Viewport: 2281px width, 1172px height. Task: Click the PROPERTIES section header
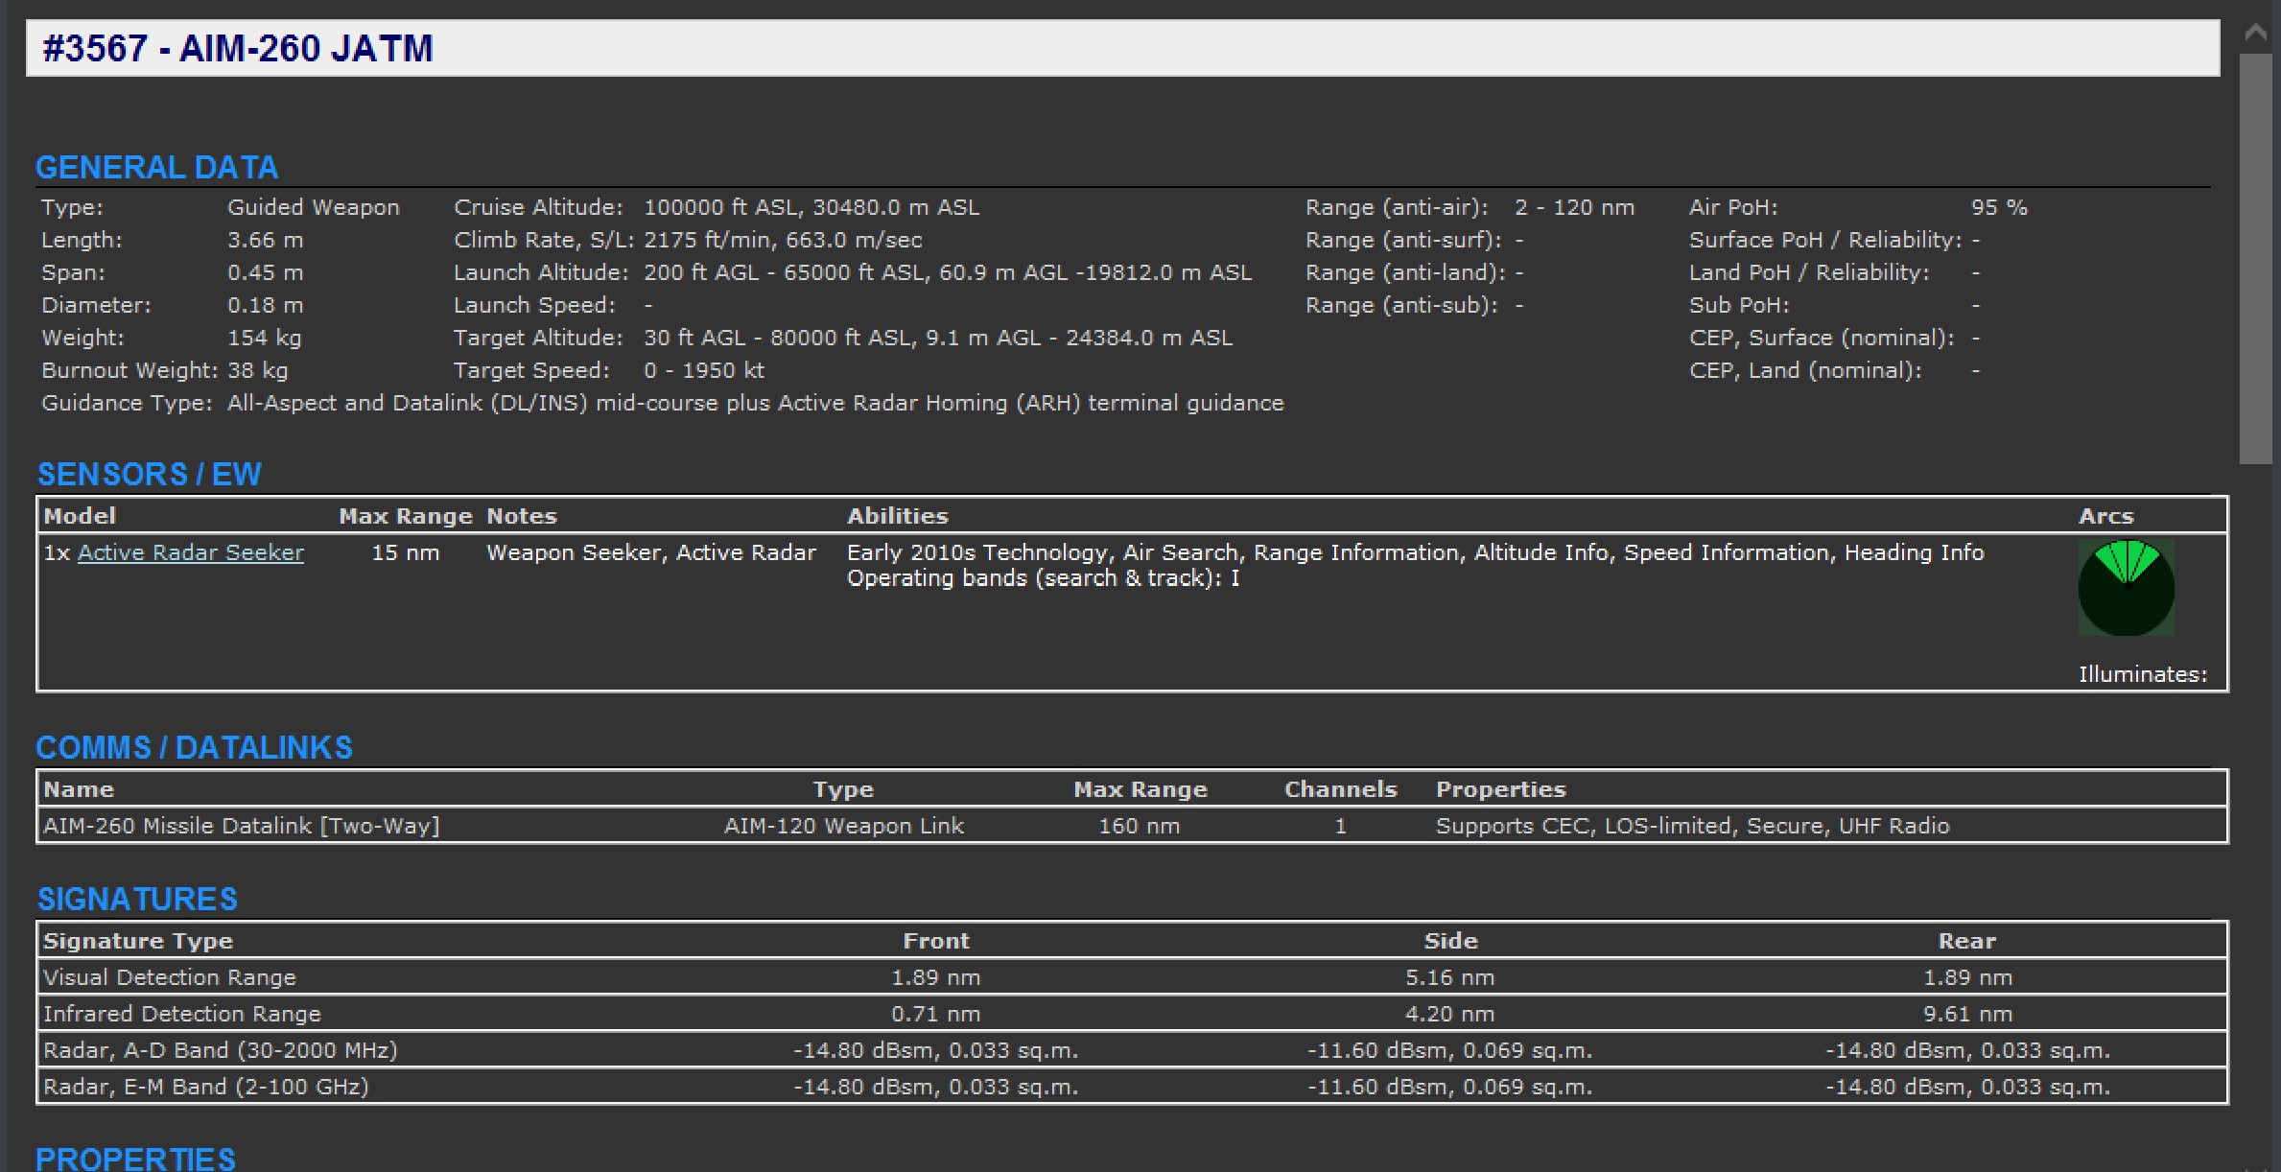pyautogui.click(x=134, y=1158)
